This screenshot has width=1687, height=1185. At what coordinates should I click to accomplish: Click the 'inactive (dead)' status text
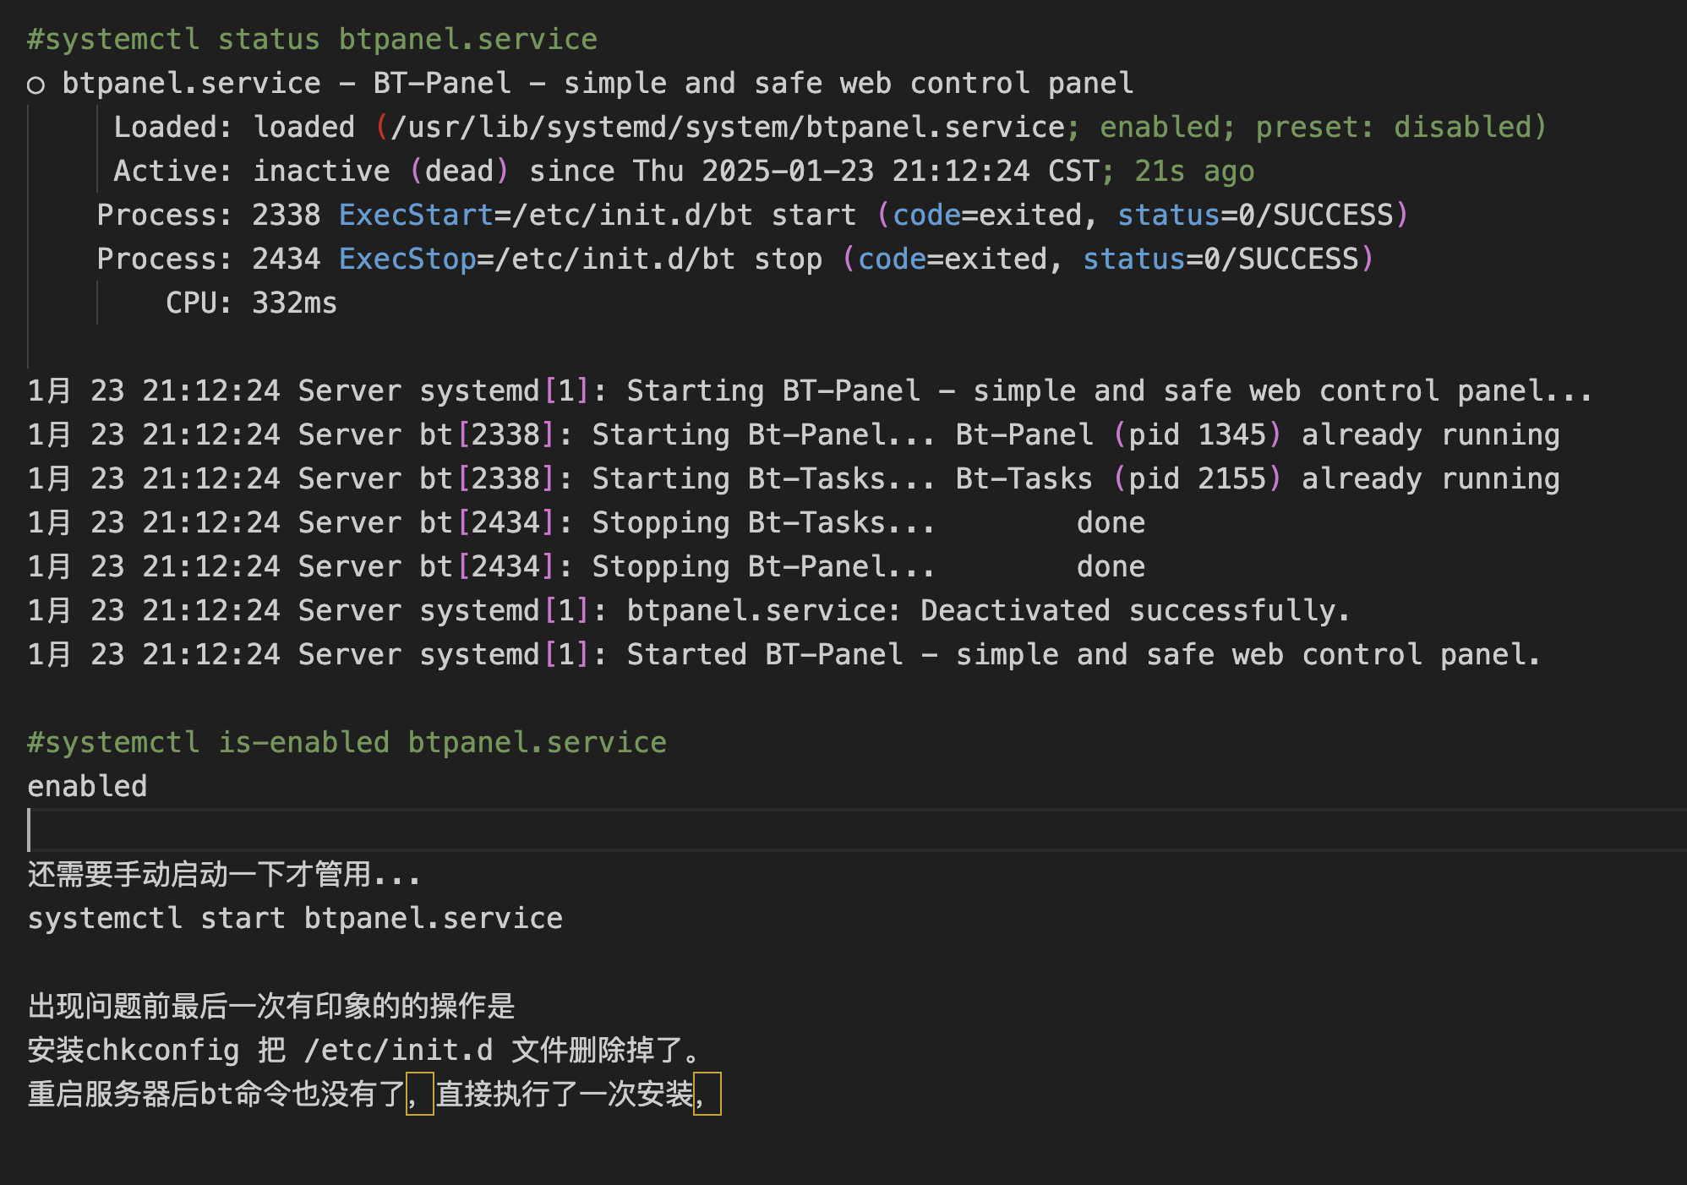tap(381, 171)
